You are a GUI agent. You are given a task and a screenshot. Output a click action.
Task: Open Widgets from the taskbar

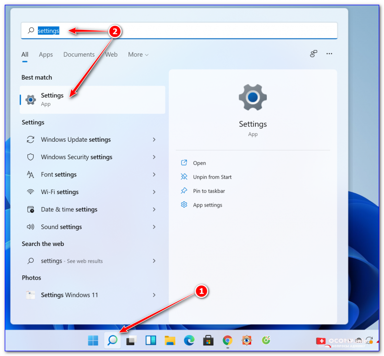tap(151, 340)
